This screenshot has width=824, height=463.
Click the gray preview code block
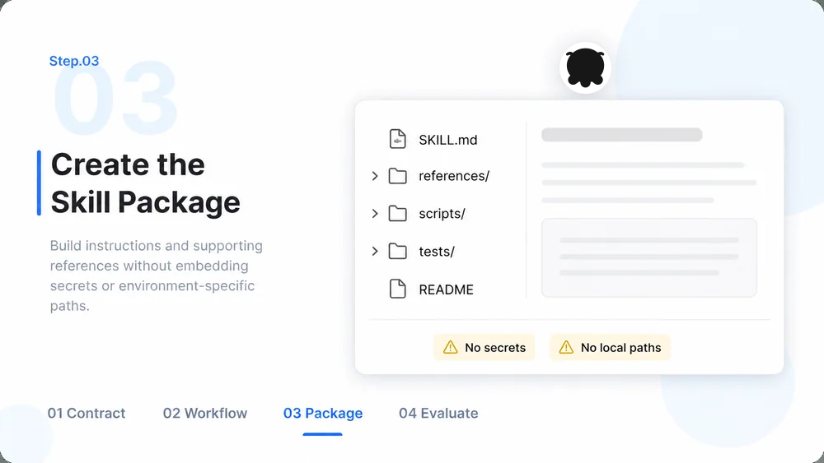649,257
